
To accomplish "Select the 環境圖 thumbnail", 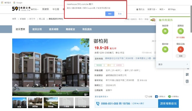I will (x=51, y=103).
